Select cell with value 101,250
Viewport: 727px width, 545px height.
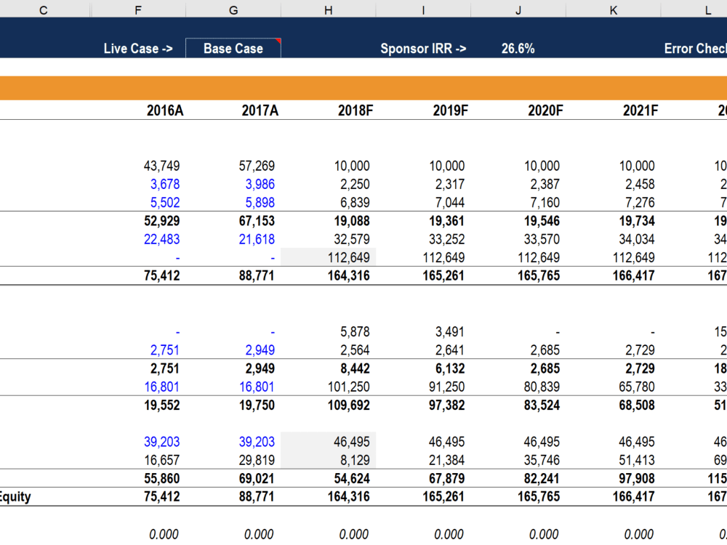(349, 387)
